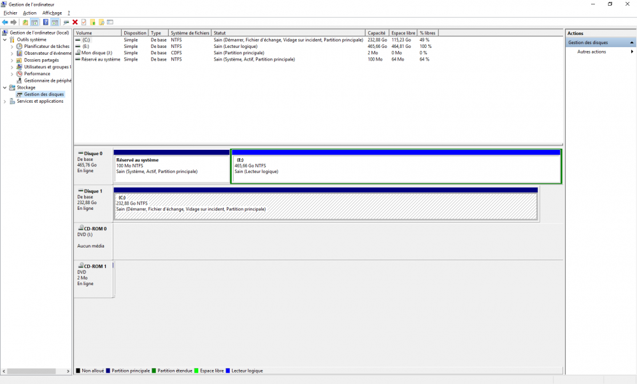Expand the Observateur d'événements node
The width and height of the screenshot is (637, 384).
(x=11, y=54)
